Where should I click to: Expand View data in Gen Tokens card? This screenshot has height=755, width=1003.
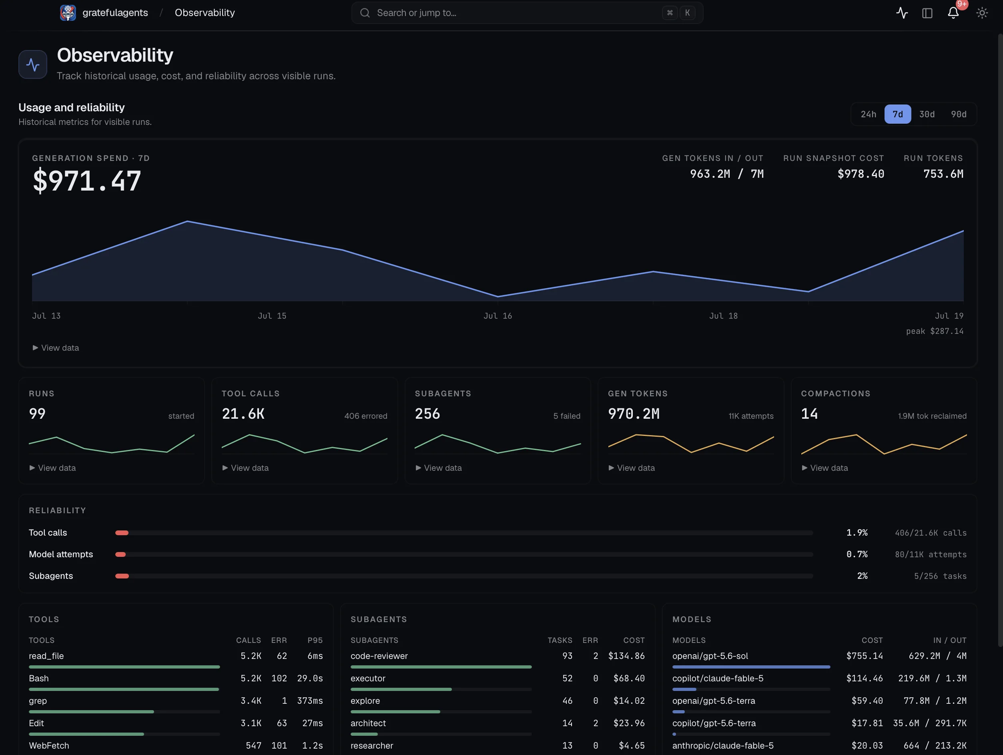(x=632, y=468)
